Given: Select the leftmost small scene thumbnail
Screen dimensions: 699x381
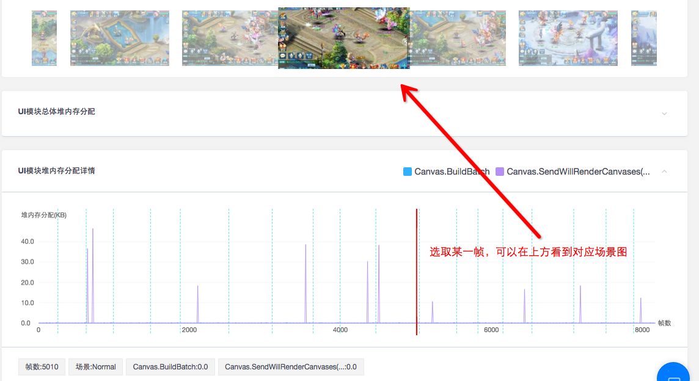Looking at the screenshot, I should pyautogui.click(x=44, y=38).
